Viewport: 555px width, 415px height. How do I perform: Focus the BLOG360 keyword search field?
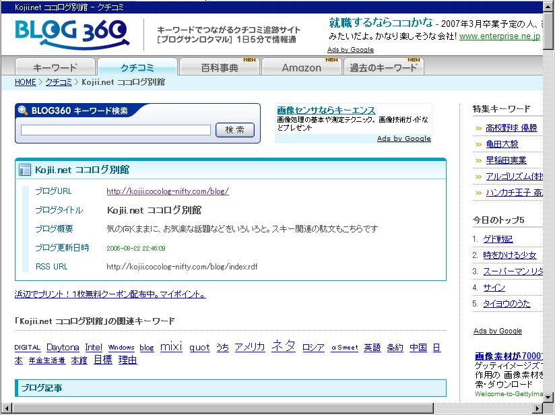tap(116, 130)
